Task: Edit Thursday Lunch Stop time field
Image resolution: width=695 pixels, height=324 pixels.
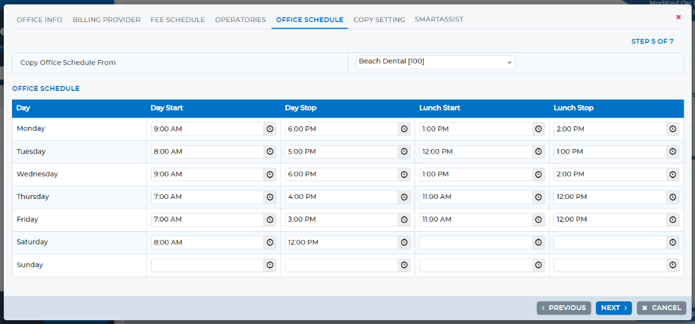Action: pos(610,197)
